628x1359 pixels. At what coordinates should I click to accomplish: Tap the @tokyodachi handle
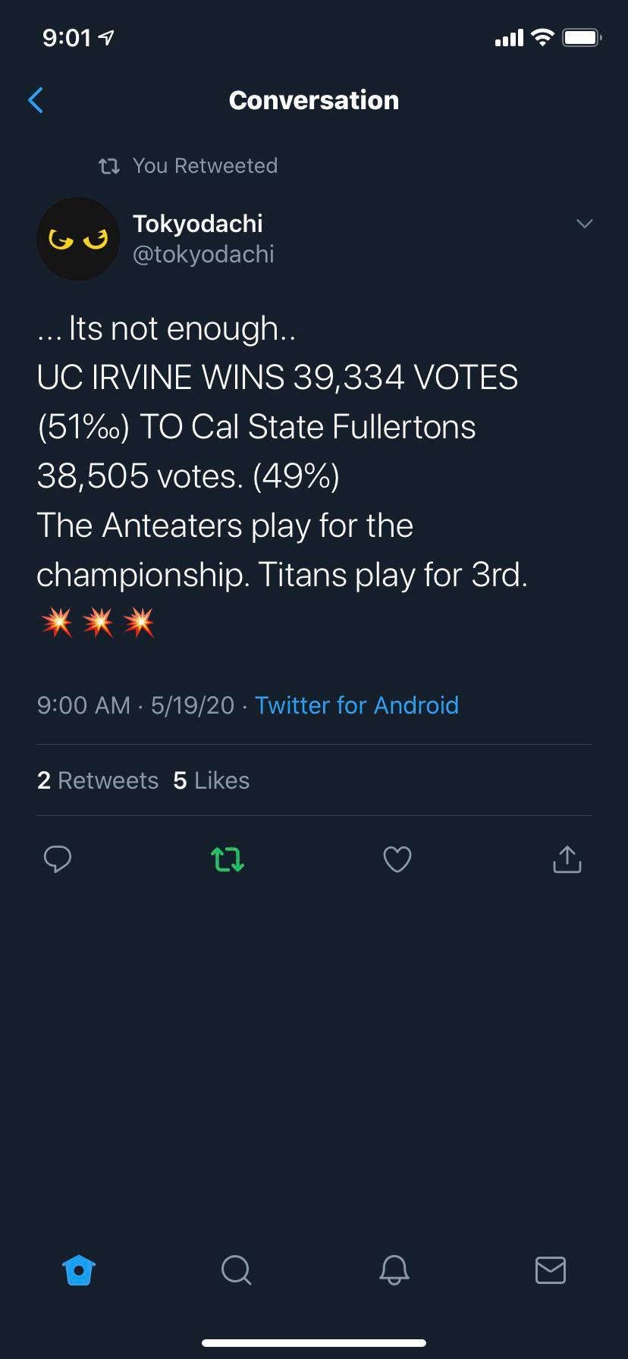203,255
